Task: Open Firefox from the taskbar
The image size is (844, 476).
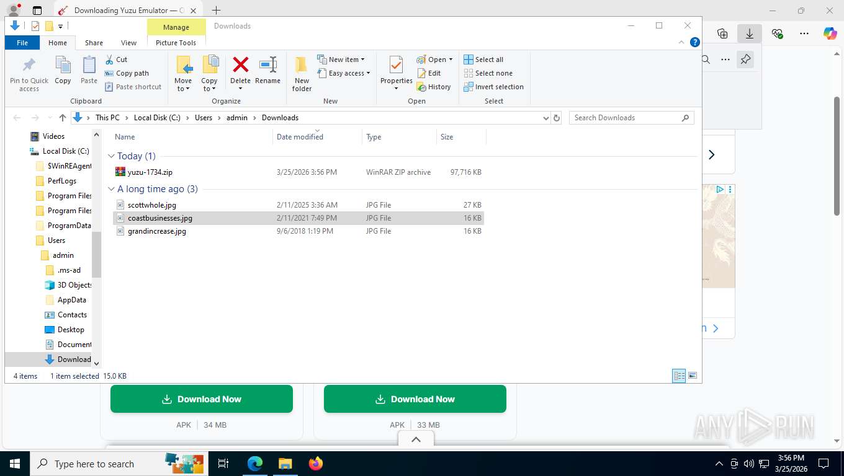Action: pos(316,464)
